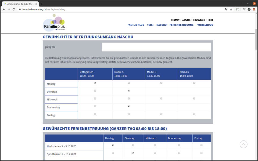Open the PORZELHUUS menu item
This screenshot has width=258, height=161.
pyautogui.click(x=205, y=25)
